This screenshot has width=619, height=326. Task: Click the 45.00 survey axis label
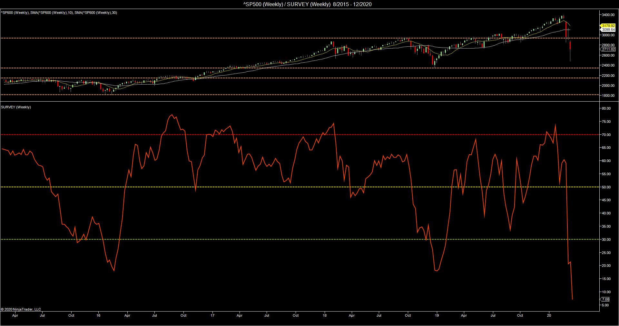point(606,200)
